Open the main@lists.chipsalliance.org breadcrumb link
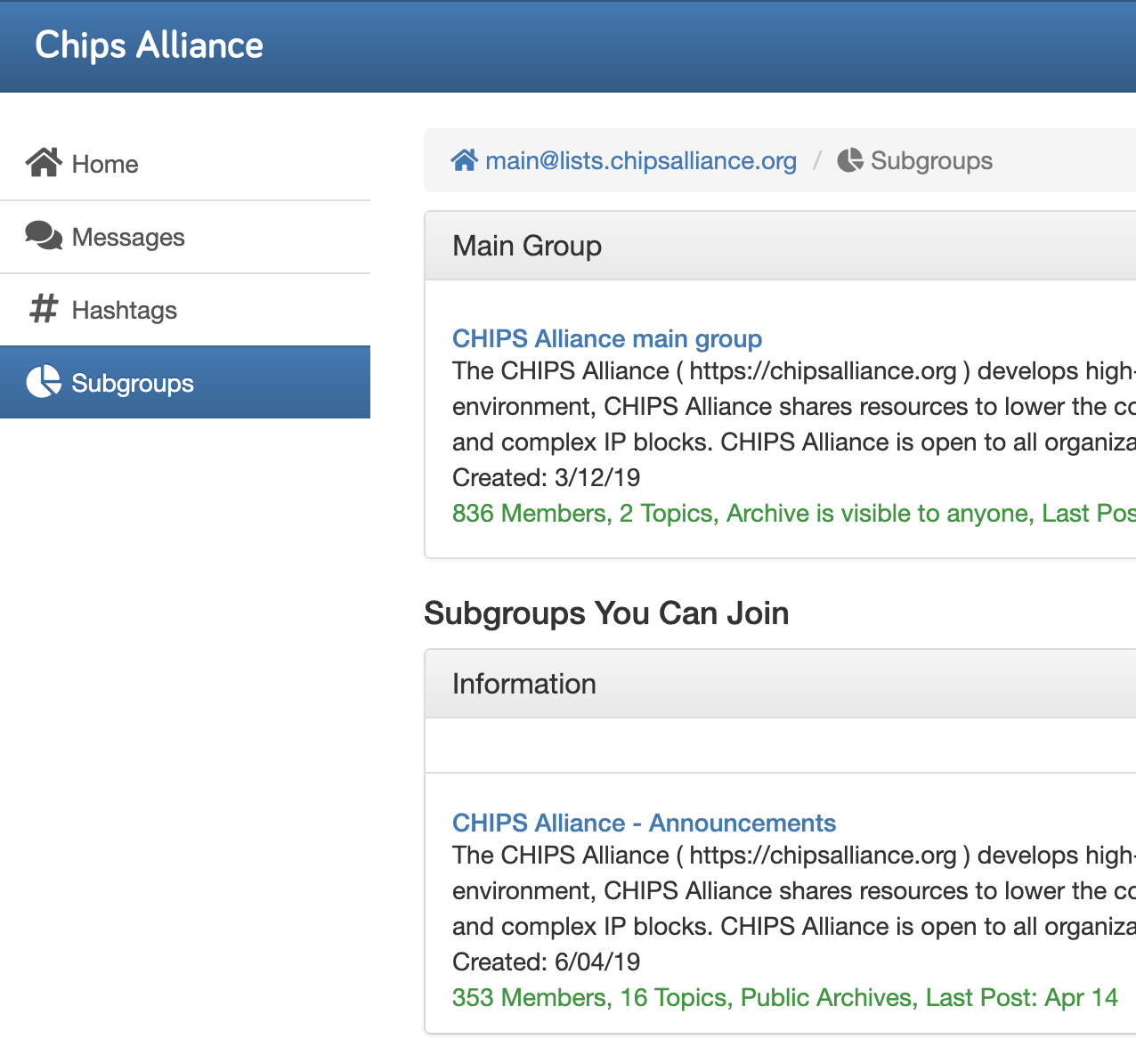This screenshot has width=1136, height=1047. click(640, 160)
